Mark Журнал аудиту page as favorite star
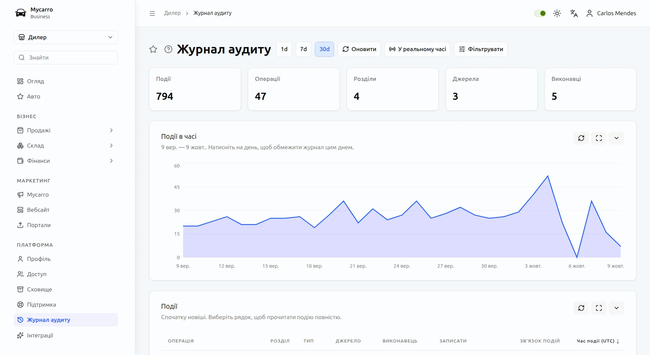Screen dimensions: 650x355 [x=153, y=49]
